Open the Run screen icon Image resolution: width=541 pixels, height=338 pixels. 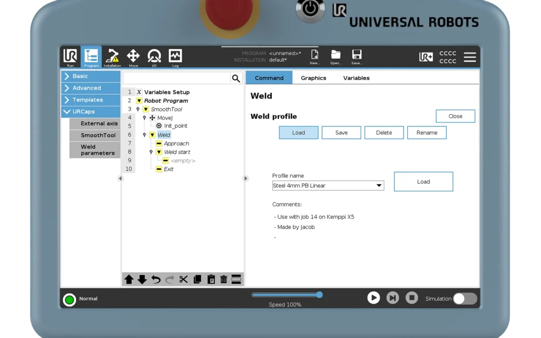[70, 57]
